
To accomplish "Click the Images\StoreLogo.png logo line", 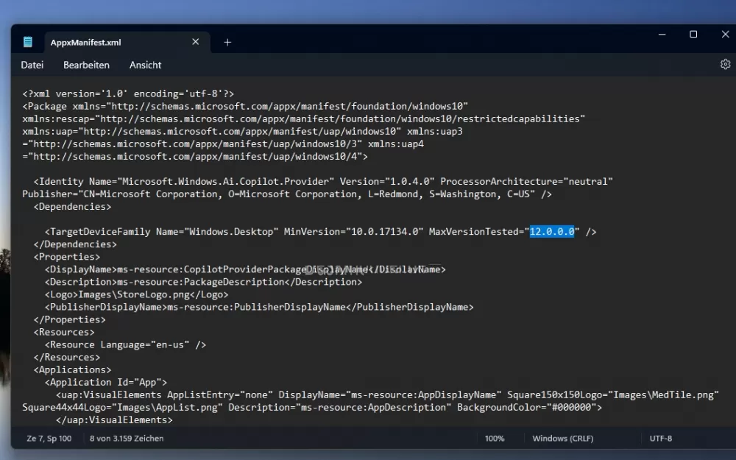I will coord(137,295).
